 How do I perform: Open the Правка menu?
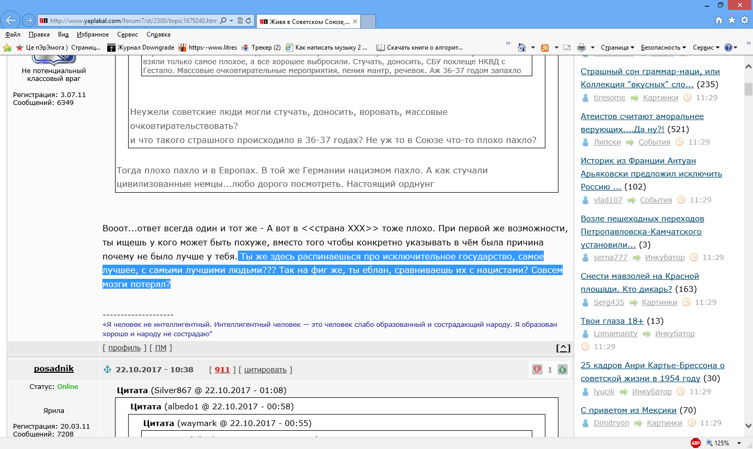tap(39, 34)
